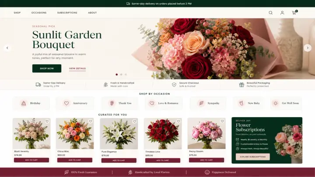
Task: Click the Secure Checkout shield icon
Action: pos(174,85)
